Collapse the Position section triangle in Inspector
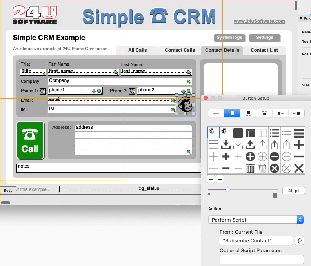Image resolution: width=311 pixels, height=266 pixels. pyautogui.click(x=301, y=18)
